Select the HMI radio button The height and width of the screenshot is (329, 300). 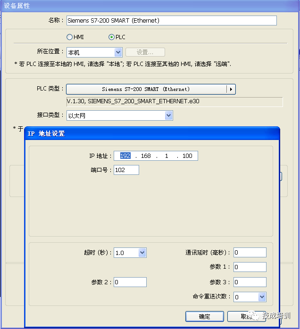69,37
